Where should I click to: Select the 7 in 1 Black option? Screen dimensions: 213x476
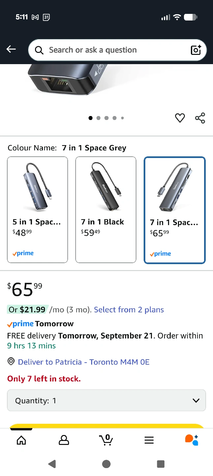106,210
